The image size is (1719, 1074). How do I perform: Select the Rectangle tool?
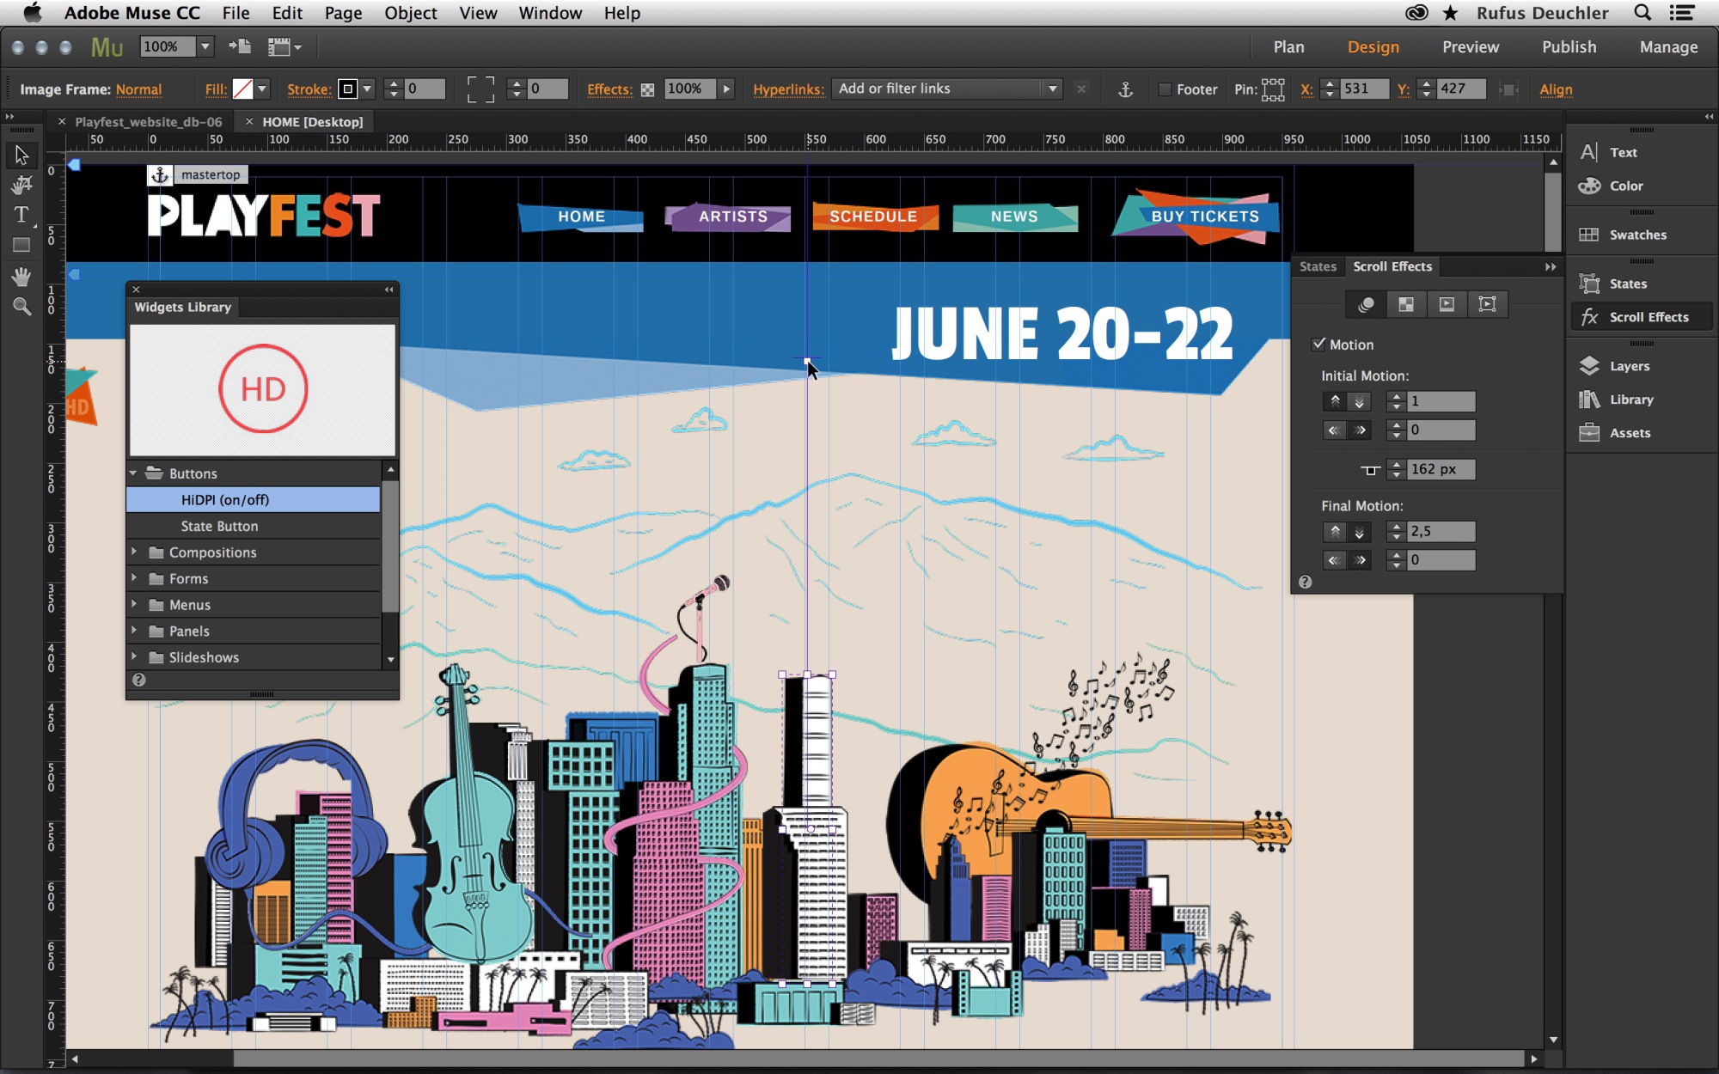coord(21,245)
